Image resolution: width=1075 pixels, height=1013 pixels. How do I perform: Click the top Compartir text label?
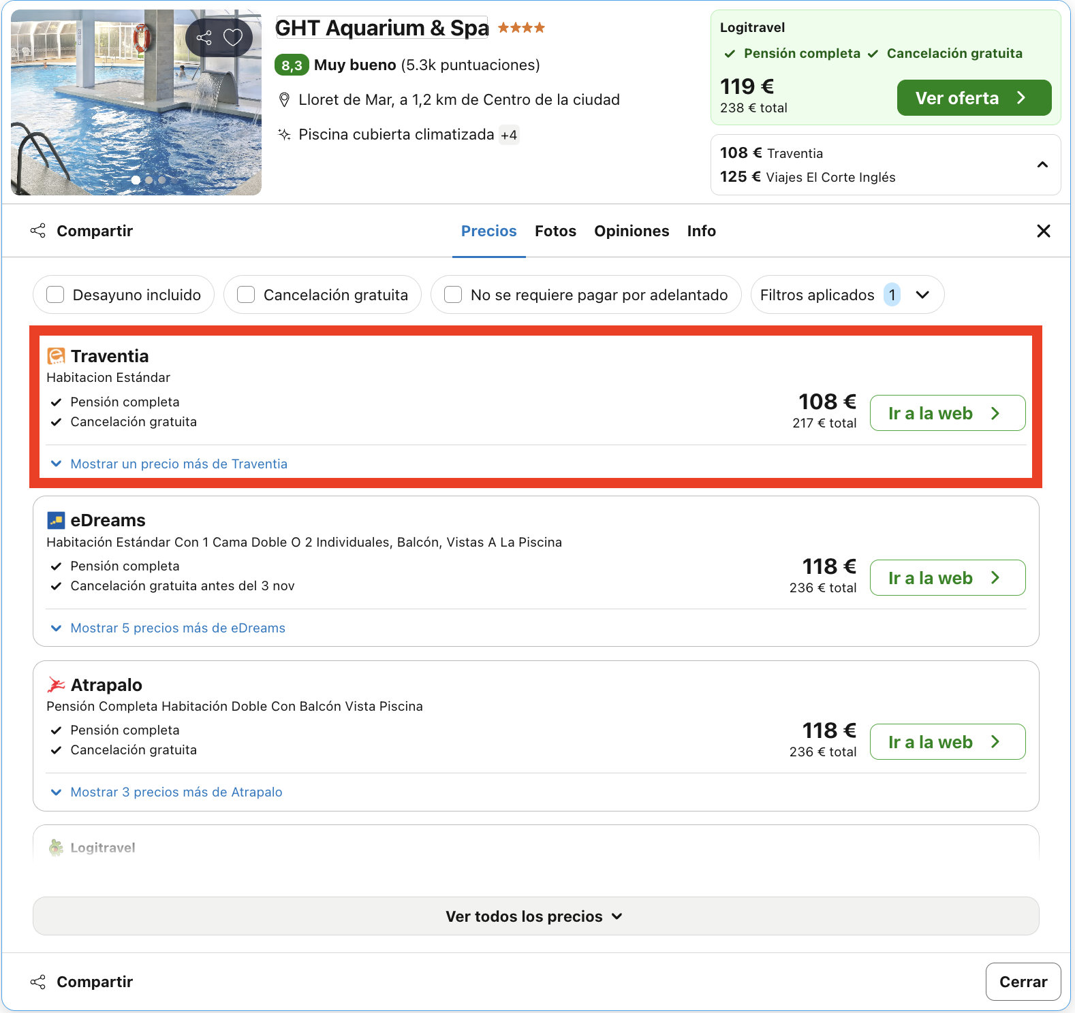click(95, 231)
